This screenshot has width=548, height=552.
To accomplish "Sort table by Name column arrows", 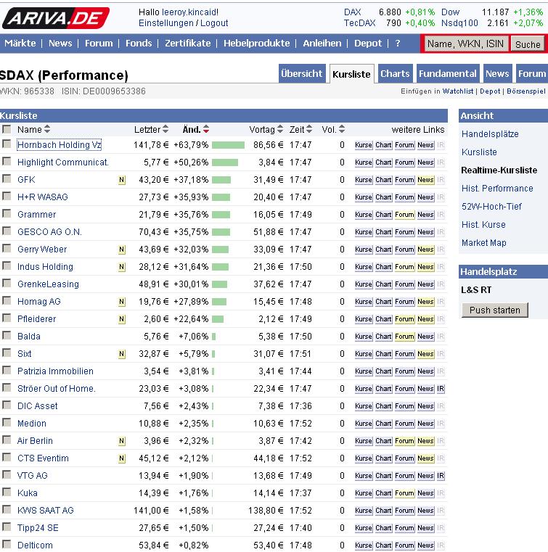I will coord(47,129).
